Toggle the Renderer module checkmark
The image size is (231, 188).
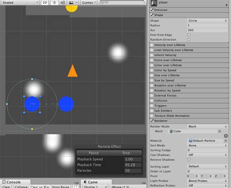coord(152,120)
